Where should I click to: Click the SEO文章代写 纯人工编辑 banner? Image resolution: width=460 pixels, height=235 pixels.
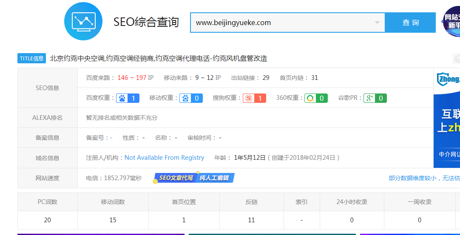click(x=194, y=178)
